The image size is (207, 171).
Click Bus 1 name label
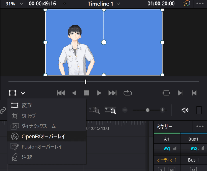pos(193,160)
